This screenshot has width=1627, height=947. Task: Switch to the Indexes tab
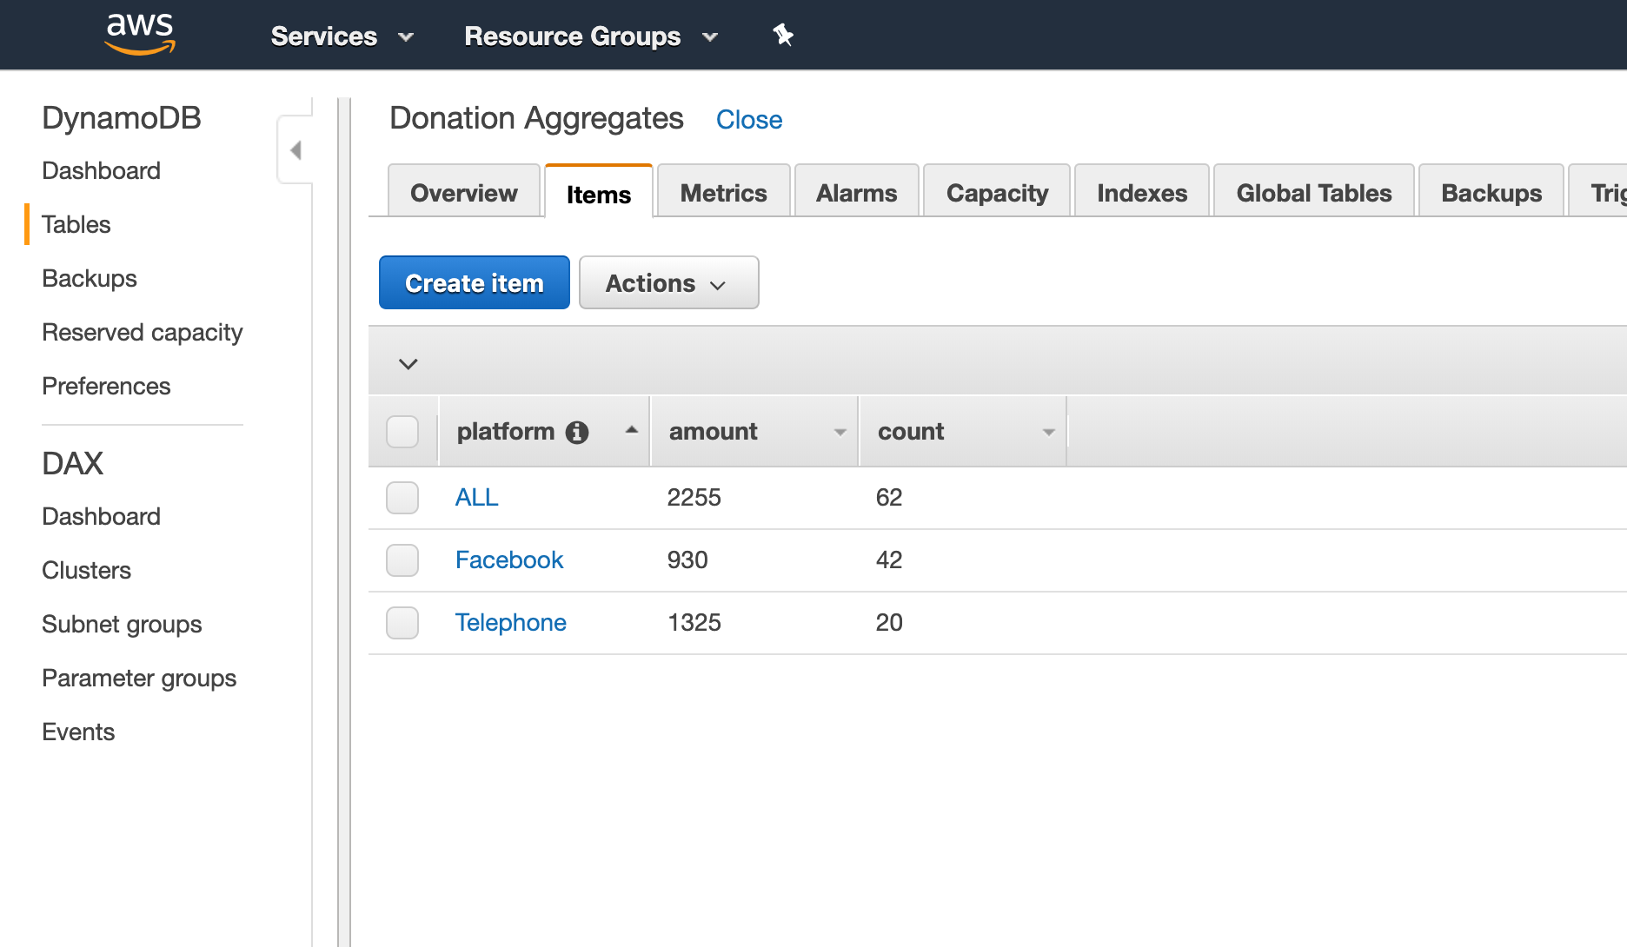tap(1142, 192)
